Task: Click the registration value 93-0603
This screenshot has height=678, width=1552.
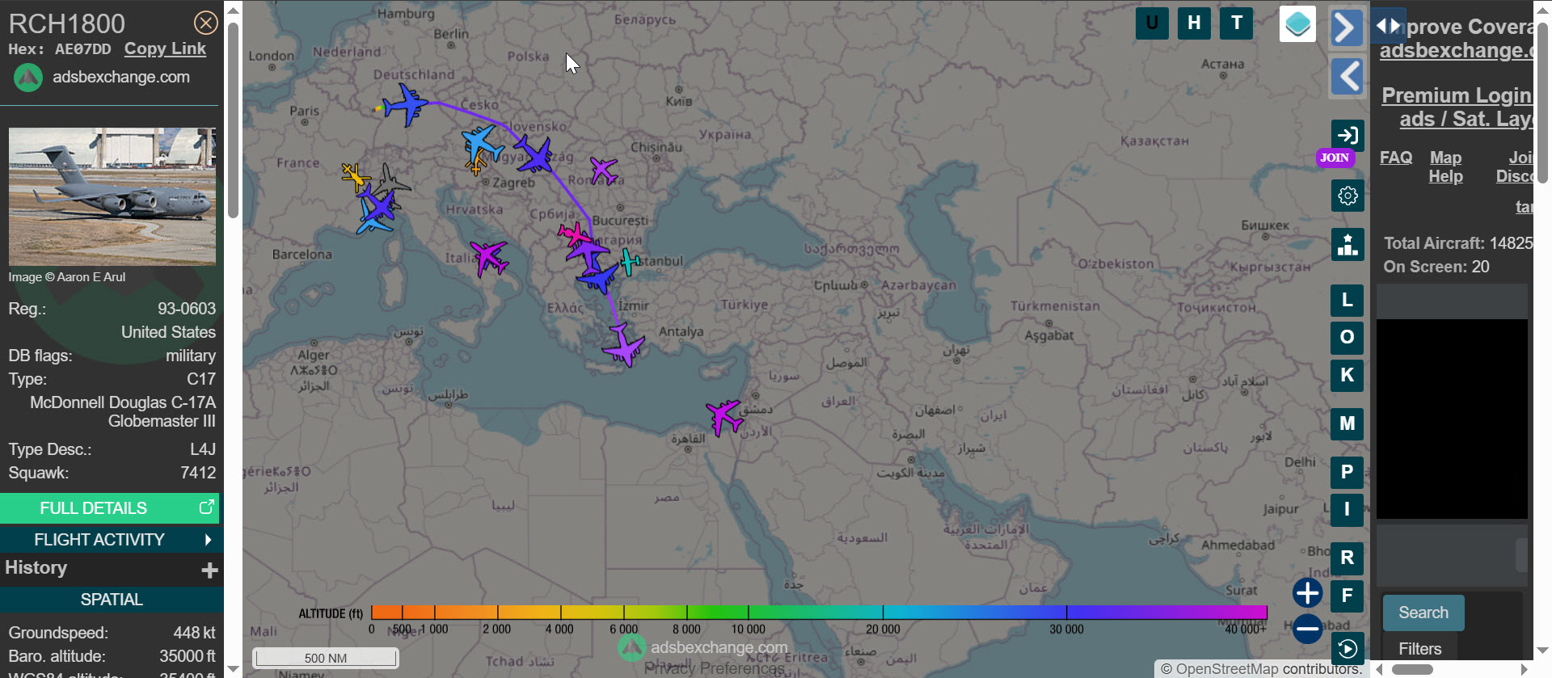Action: 187,309
